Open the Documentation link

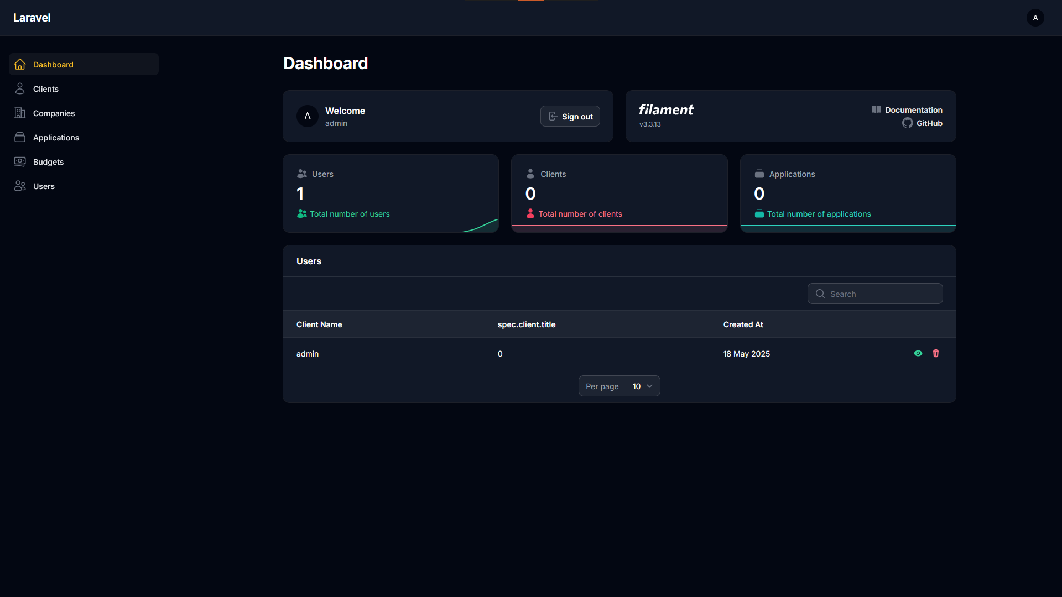[x=913, y=109]
